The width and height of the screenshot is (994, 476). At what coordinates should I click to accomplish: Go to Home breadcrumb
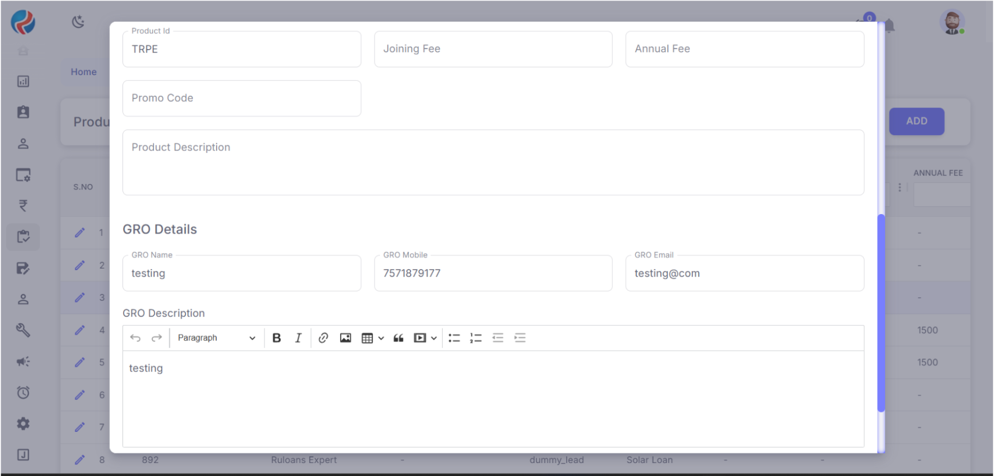[83, 72]
